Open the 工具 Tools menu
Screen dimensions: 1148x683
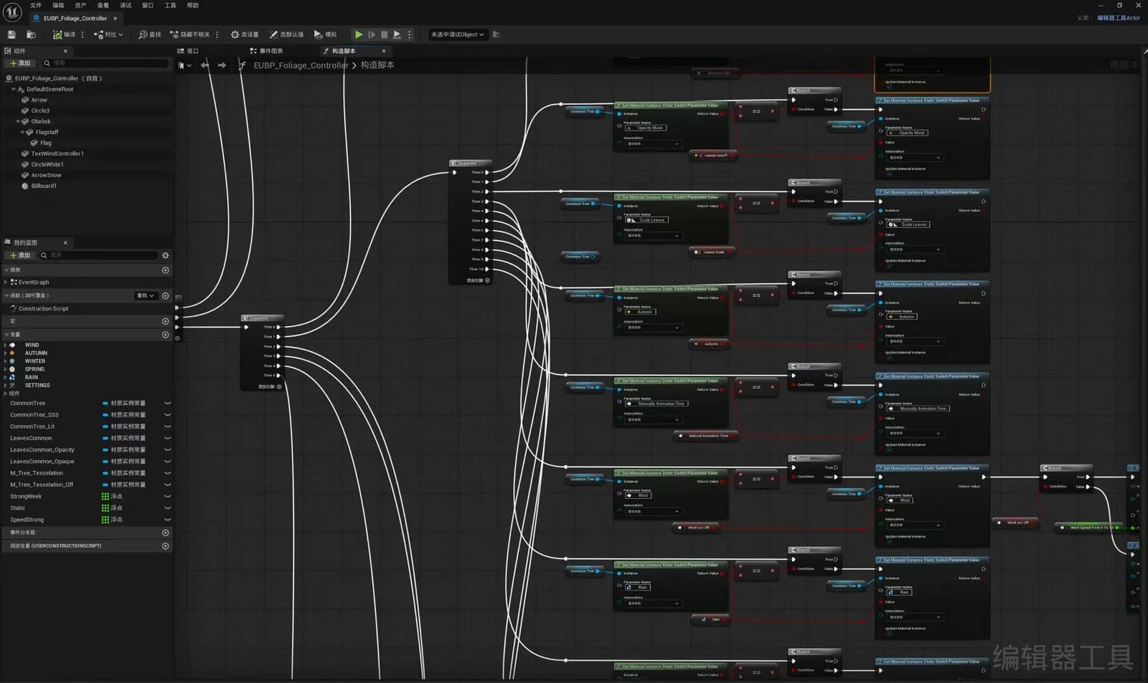click(x=170, y=5)
